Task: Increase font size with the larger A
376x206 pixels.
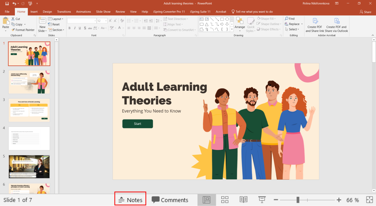Action: (110, 21)
